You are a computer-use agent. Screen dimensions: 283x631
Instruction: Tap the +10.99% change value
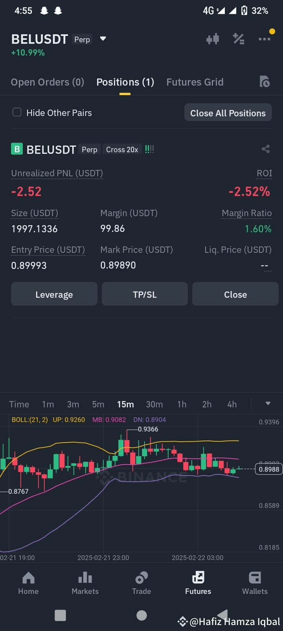(28, 52)
